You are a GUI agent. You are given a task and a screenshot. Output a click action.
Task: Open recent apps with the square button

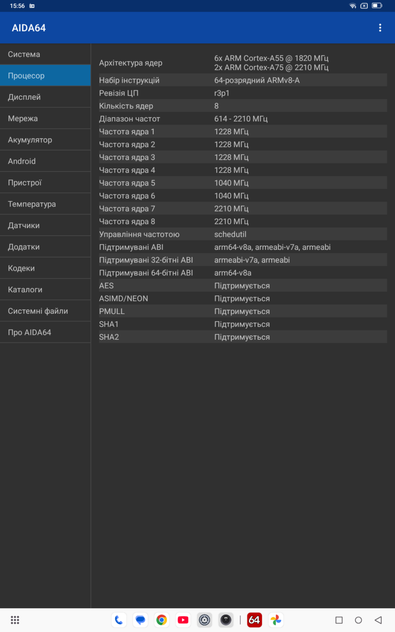339,620
